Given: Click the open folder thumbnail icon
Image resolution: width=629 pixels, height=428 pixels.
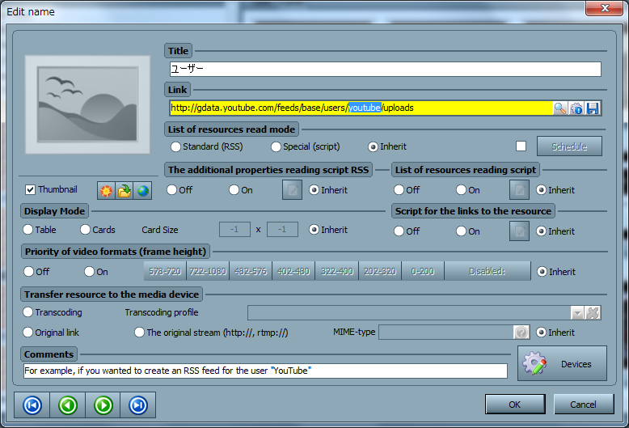Looking at the screenshot, I should (125, 190).
